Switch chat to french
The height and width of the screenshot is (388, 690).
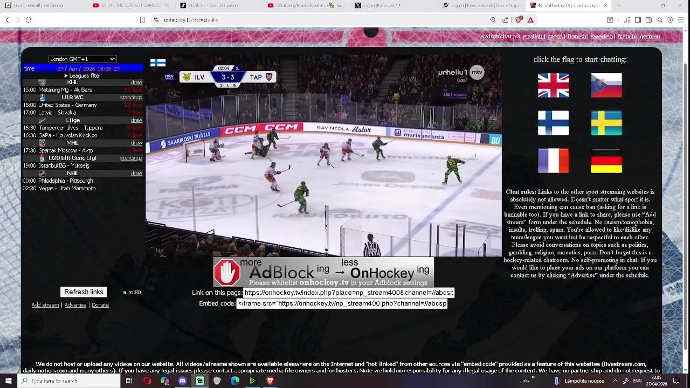(626, 37)
